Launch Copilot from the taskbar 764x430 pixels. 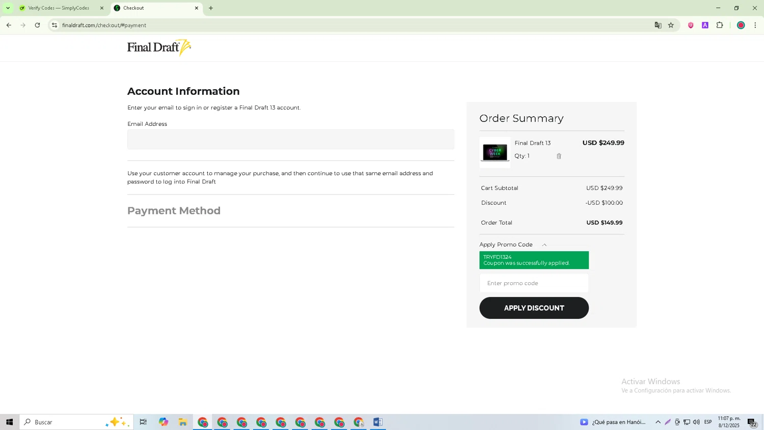(163, 422)
